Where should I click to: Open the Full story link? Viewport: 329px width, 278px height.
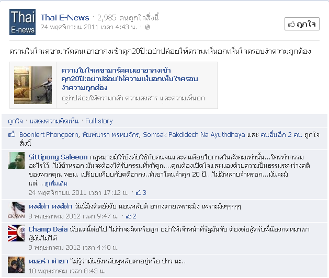(99, 121)
